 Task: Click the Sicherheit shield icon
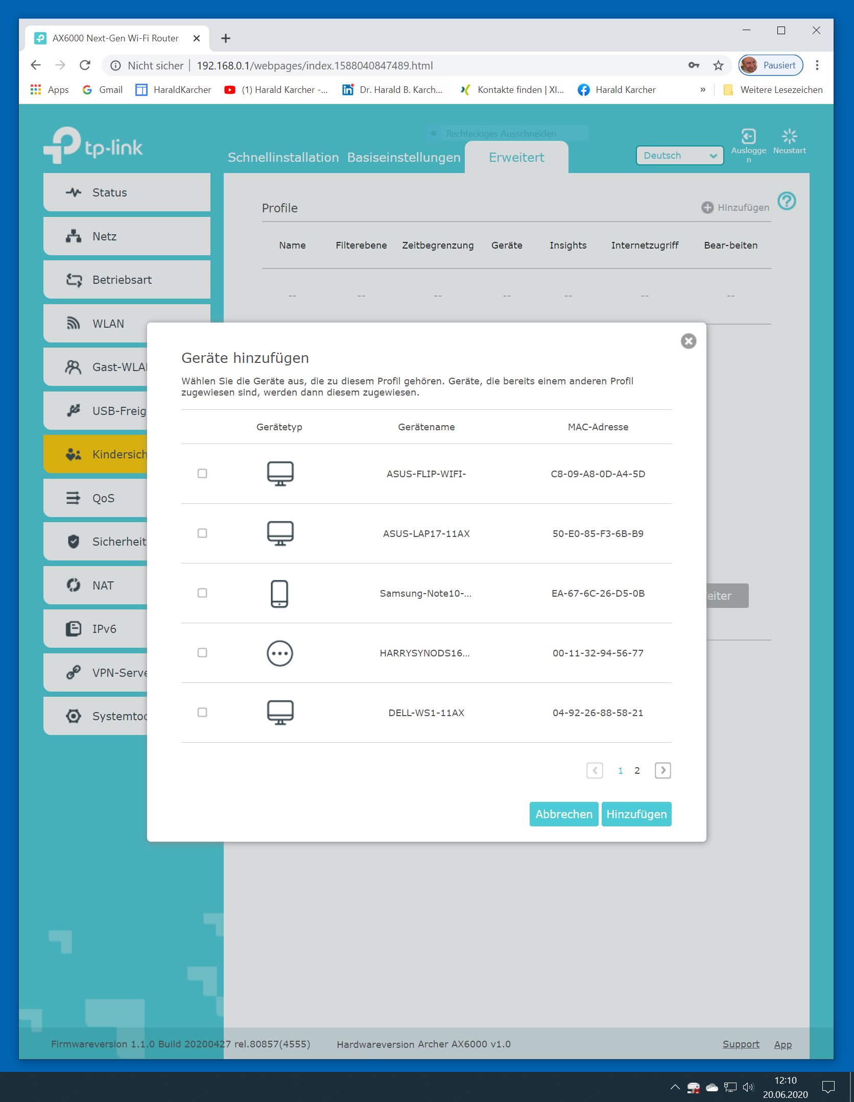pos(74,542)
